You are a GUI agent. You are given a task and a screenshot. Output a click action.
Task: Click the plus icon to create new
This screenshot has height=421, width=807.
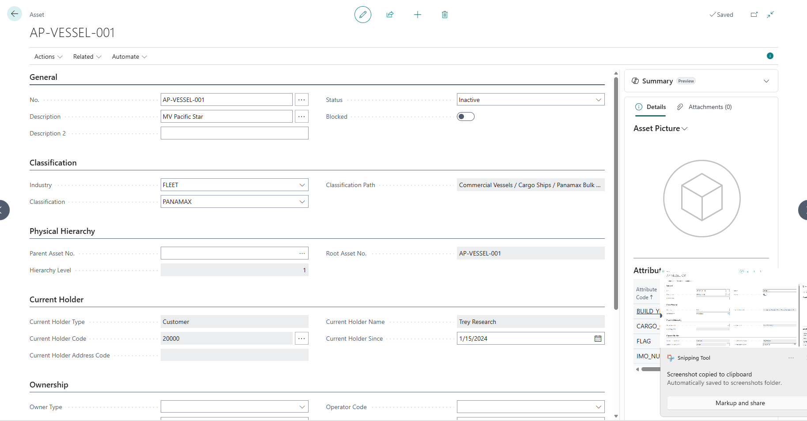pyautogui.click(x=417, y=15)
